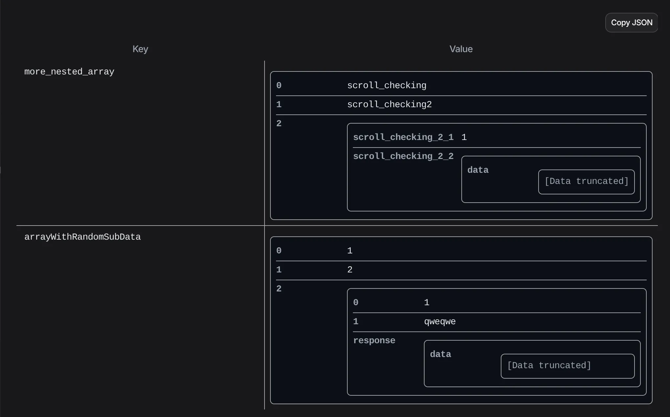Click Data truncated box under response

567,366
